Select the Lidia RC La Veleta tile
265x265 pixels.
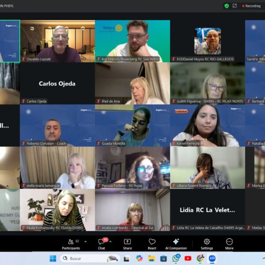click(208, 210)
